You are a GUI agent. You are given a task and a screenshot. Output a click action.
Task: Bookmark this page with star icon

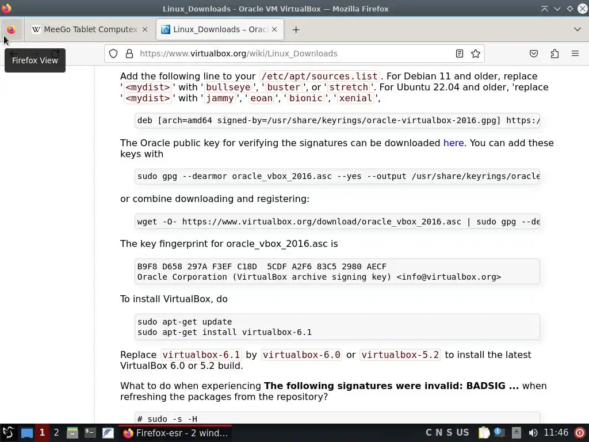click(476, 54)
